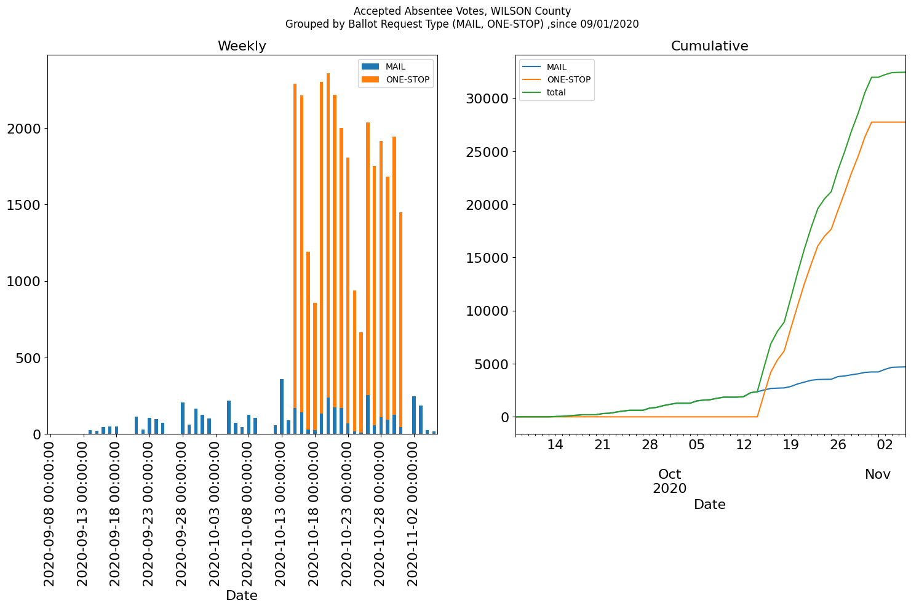
Task: Click the 'Oct 2020' month label
Action: (669, 481)
